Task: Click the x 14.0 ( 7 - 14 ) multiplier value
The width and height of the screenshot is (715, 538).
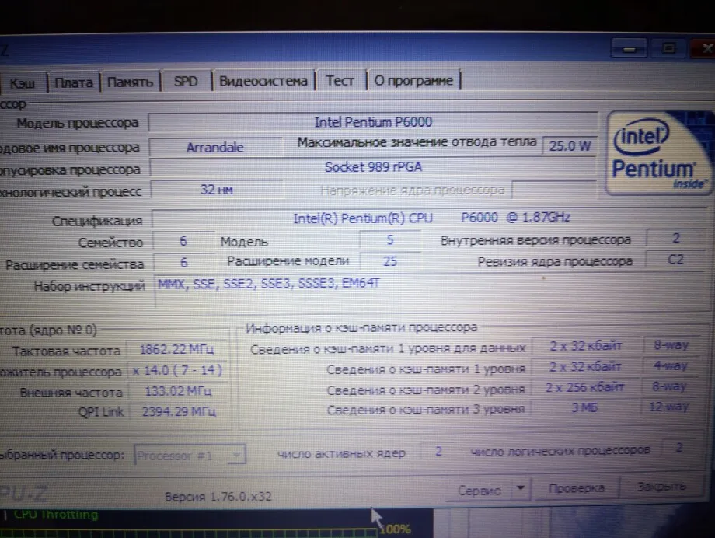Action: [x=177, y=370]
